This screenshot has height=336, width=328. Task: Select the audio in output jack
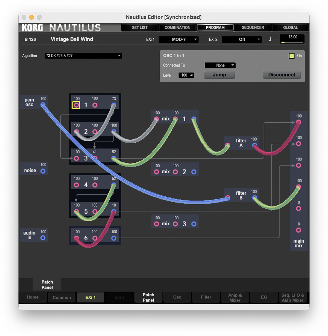[x=43, y=238]
